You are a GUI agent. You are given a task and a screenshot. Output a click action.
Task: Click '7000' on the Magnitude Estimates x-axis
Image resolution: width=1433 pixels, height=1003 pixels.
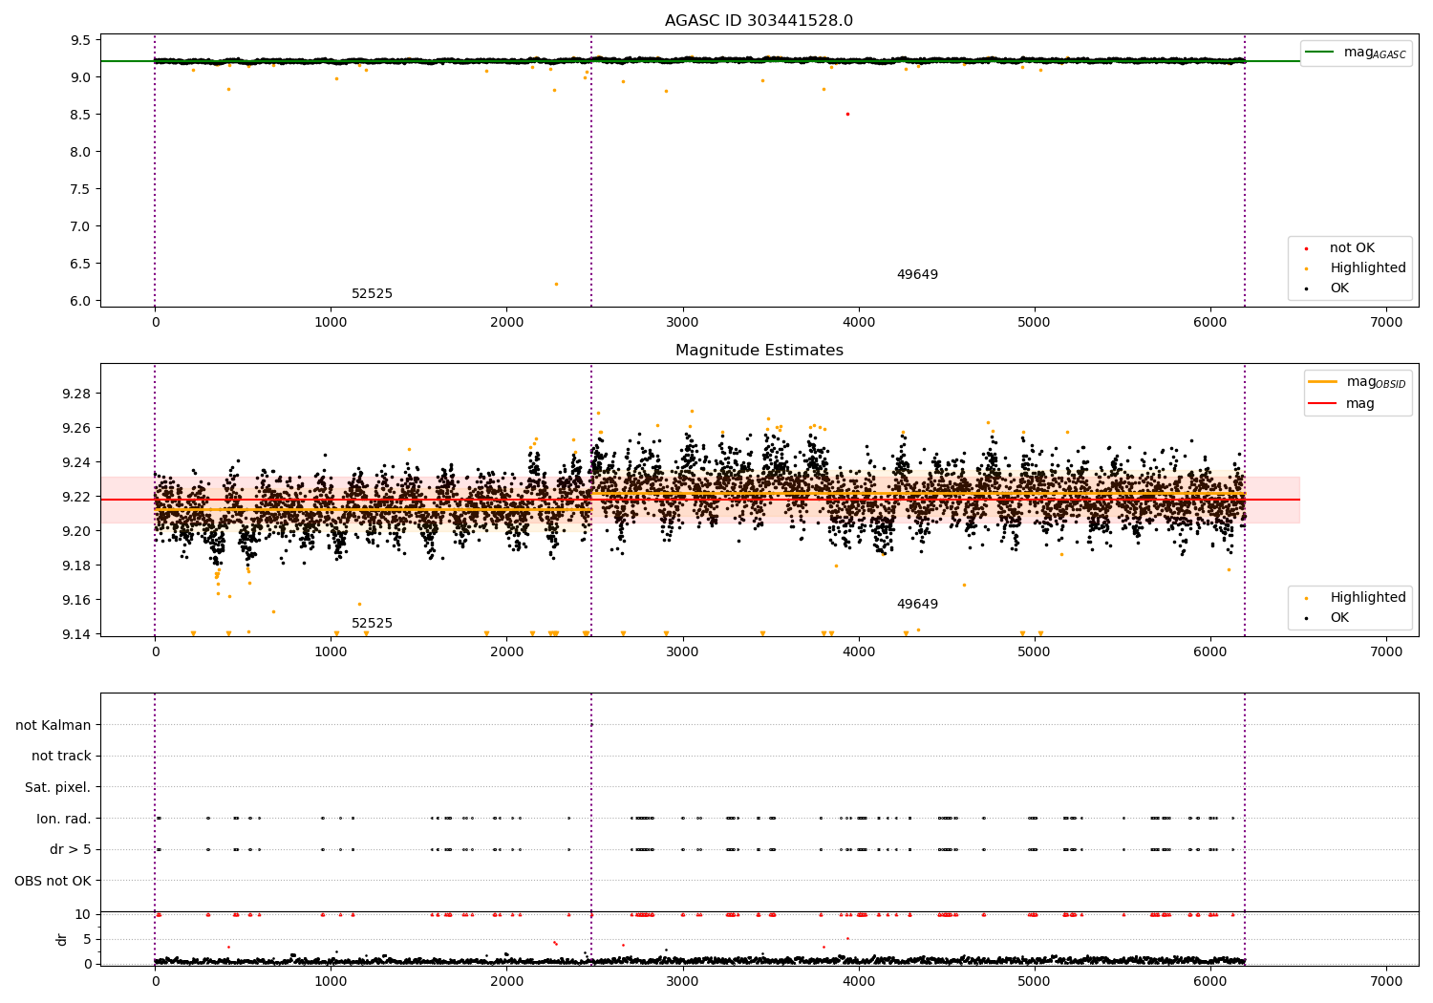tap(1386, 651)
